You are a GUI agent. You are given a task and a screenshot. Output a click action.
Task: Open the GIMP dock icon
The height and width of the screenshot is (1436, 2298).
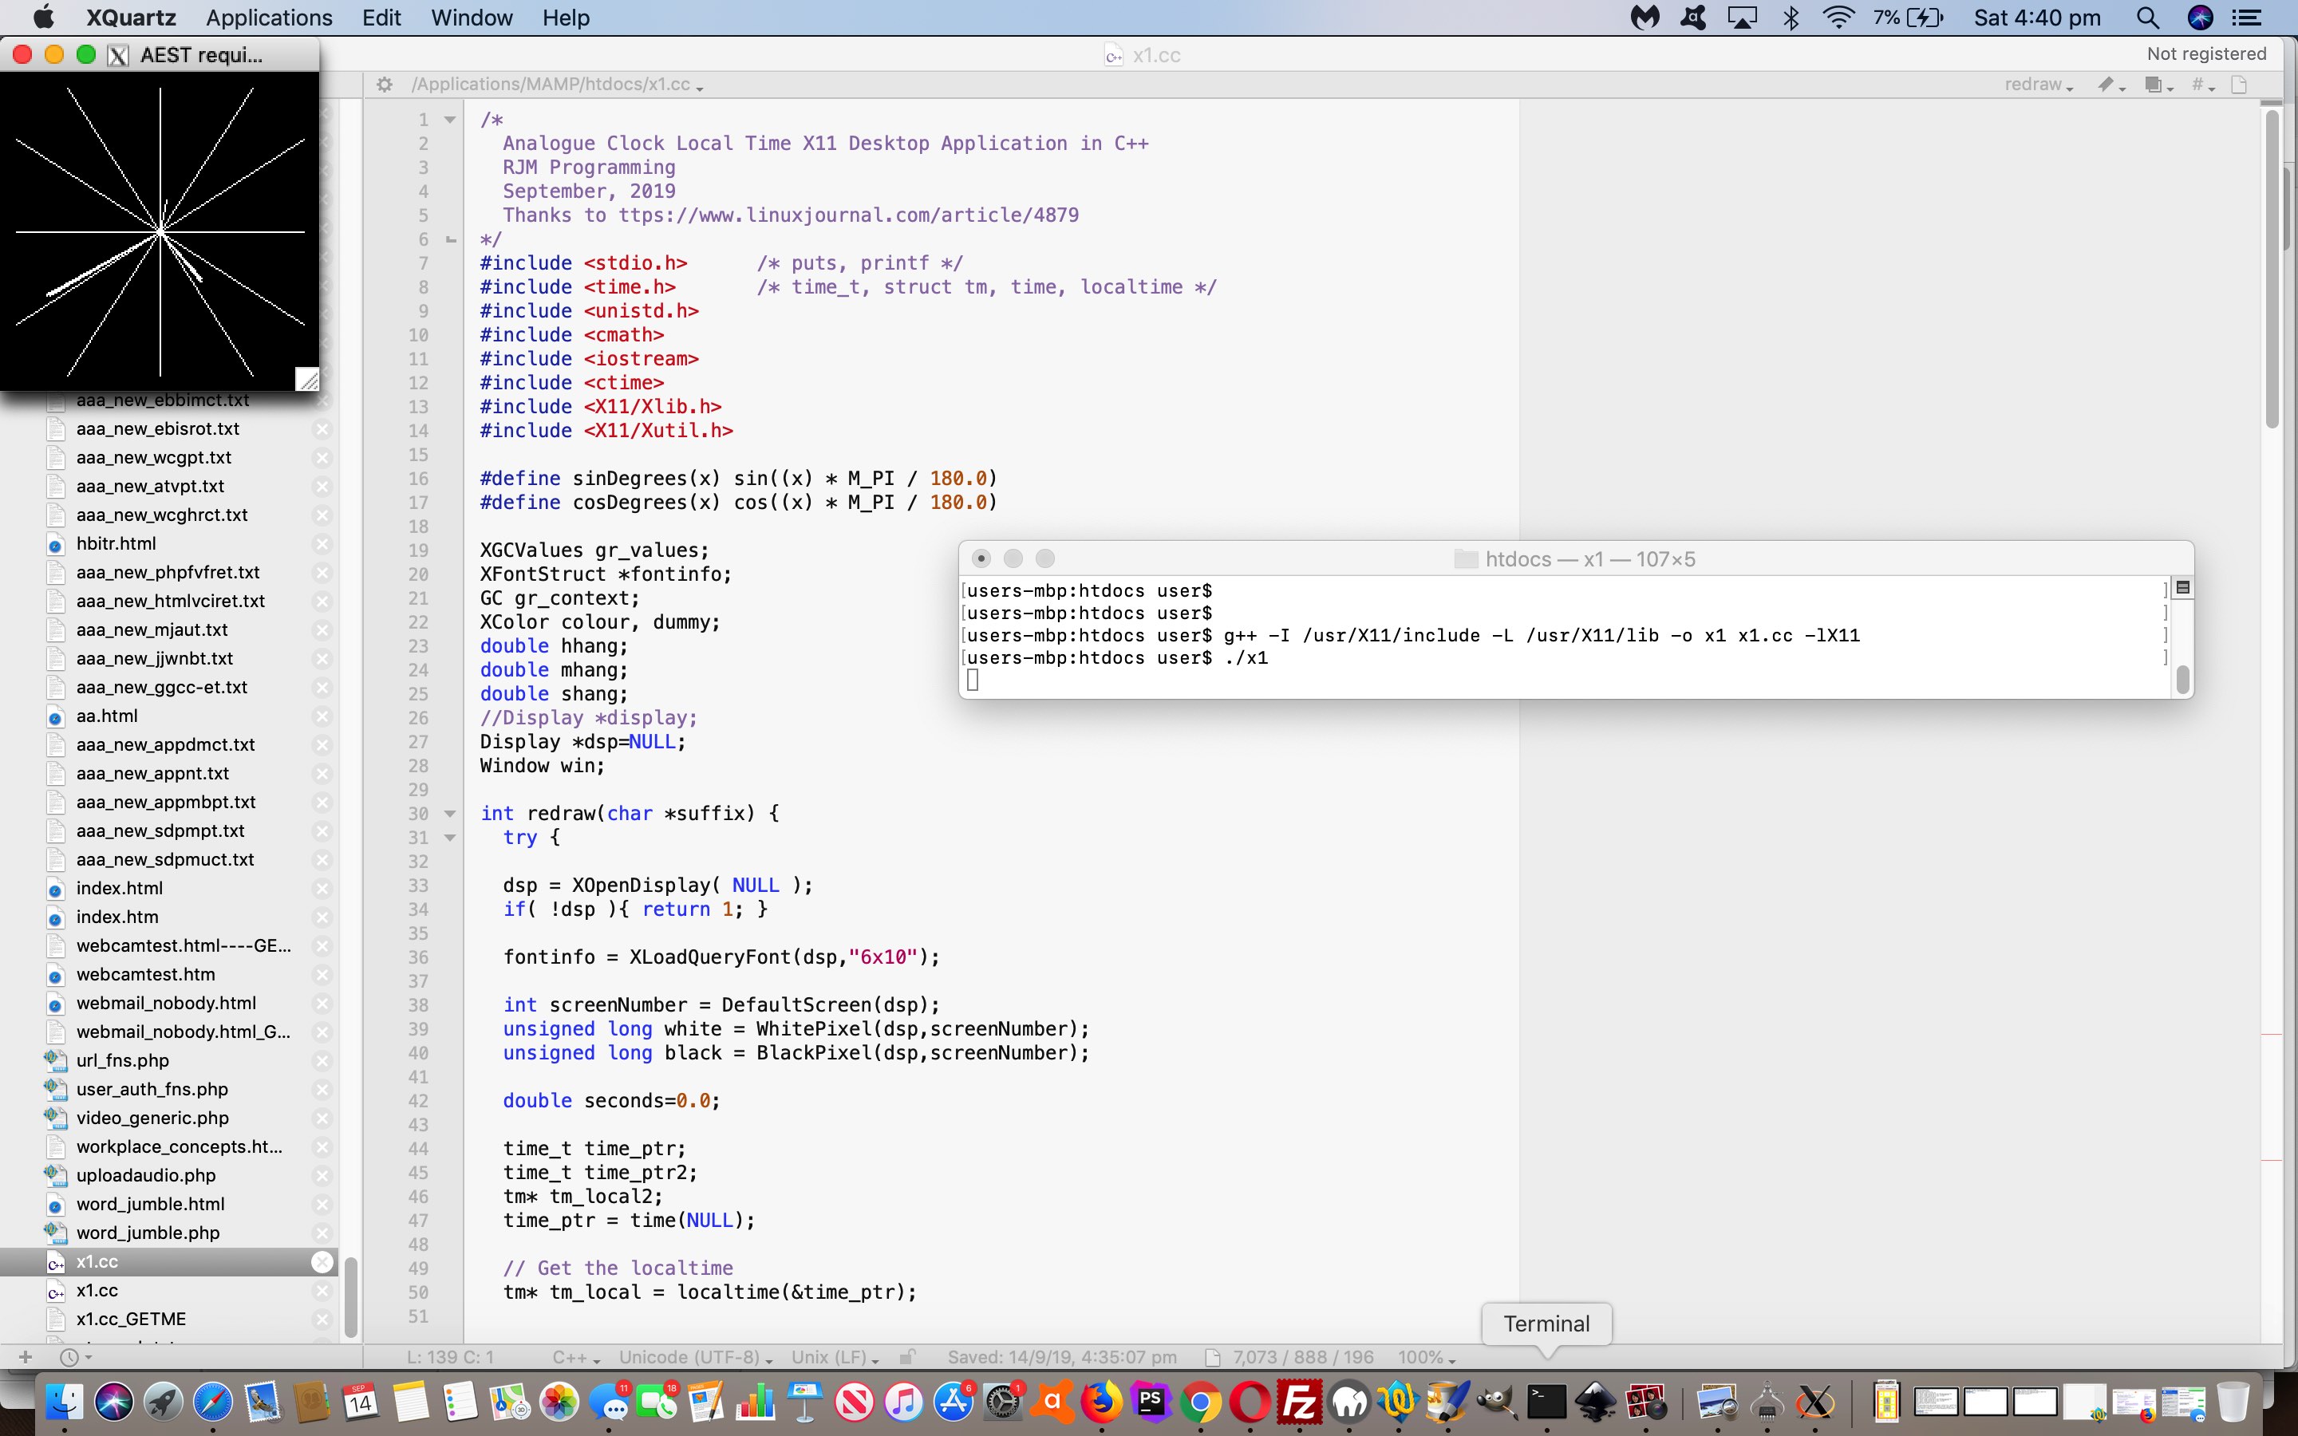(x=1497, y=1402)
